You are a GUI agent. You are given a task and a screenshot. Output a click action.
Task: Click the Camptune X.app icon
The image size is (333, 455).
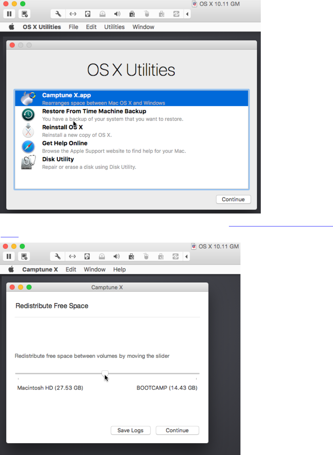pos(28,98)
